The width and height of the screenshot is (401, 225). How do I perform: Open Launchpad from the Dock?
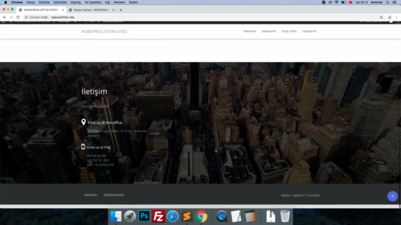(130, 216)
